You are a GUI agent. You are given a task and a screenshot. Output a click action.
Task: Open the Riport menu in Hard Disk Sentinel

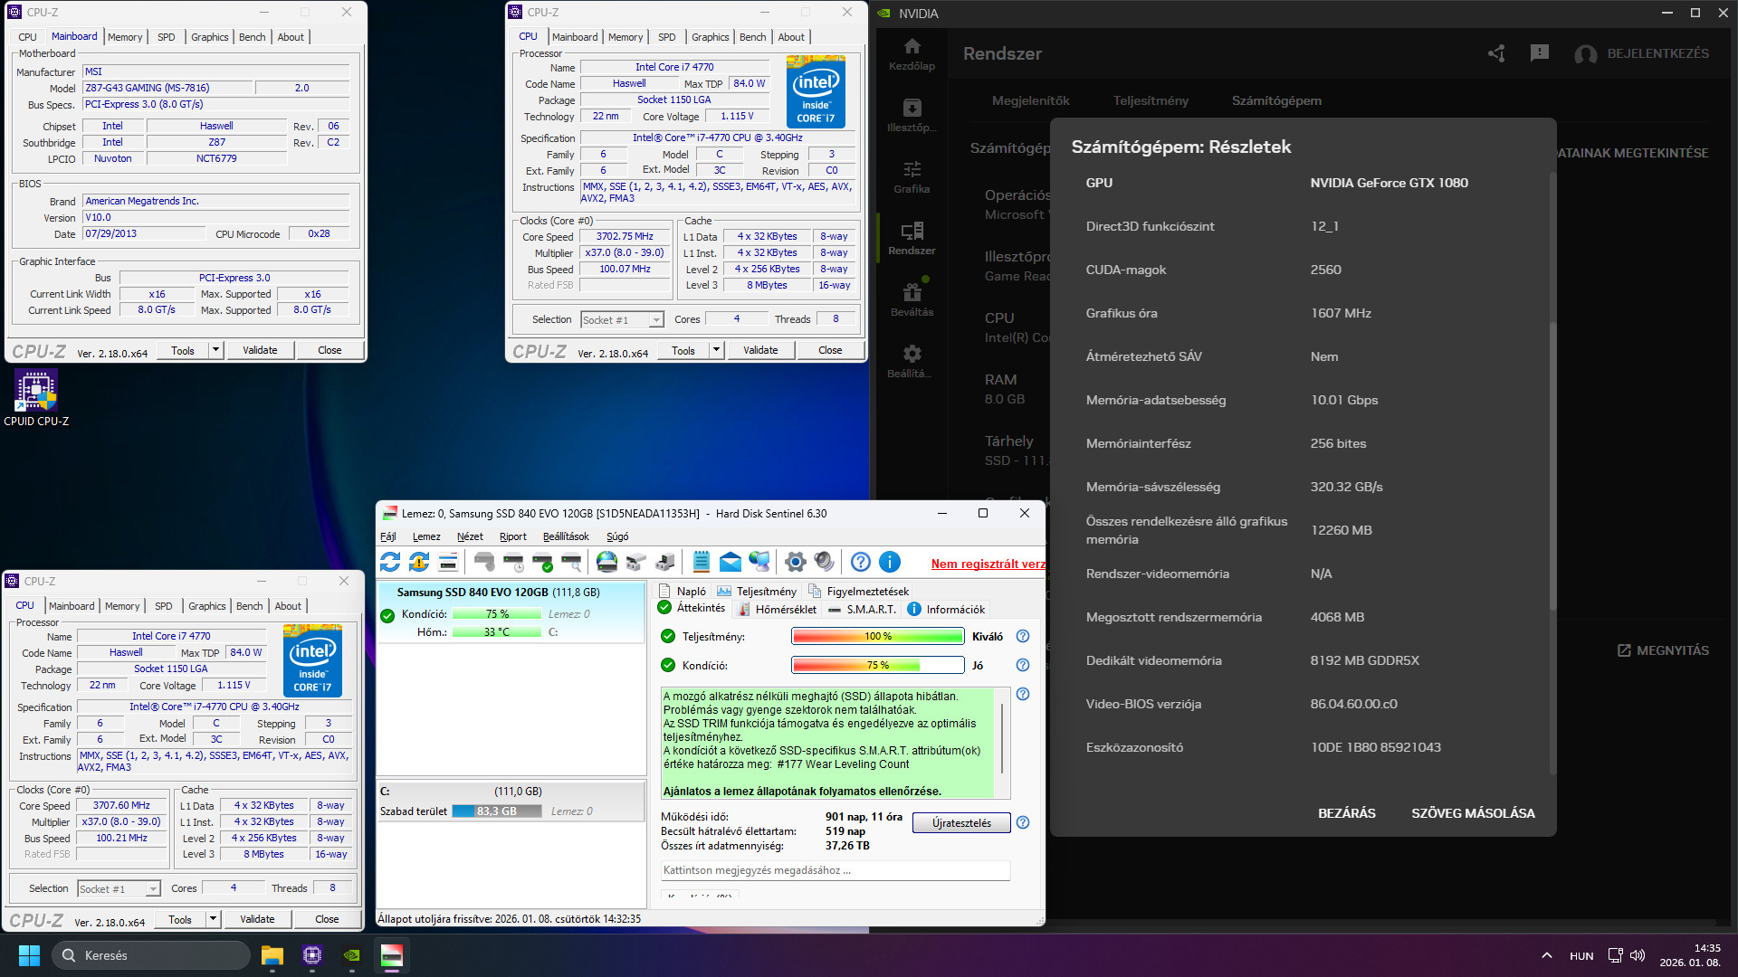pos(512,536)
